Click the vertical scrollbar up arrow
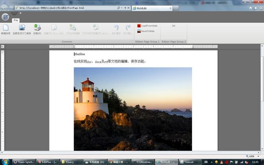 (x=262, y=46)
